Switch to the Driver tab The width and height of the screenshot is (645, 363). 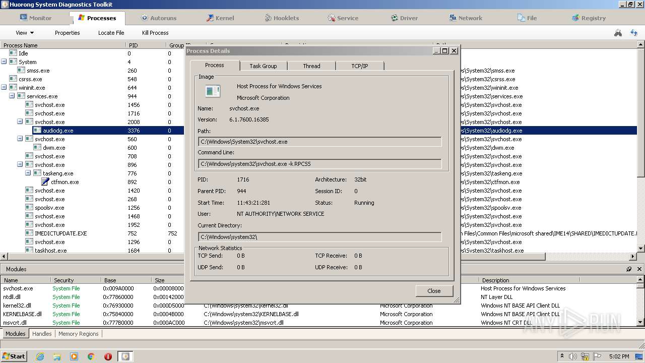(x=404, y=18)
